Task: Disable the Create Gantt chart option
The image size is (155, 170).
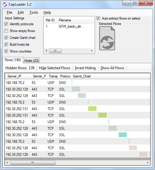Action: [x=6, y=38]
